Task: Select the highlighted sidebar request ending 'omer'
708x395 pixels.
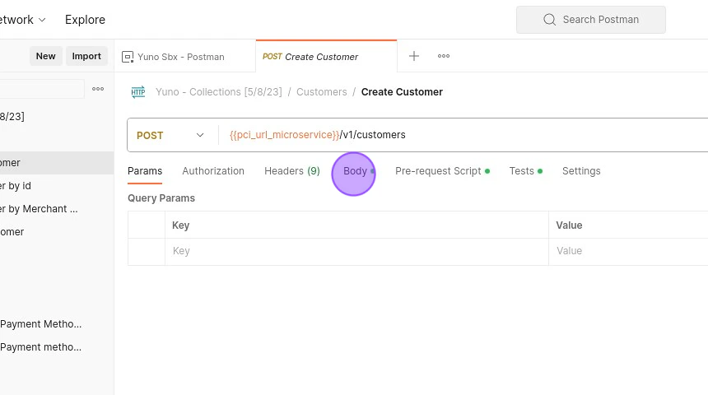Action: click(x=57, y=163)
